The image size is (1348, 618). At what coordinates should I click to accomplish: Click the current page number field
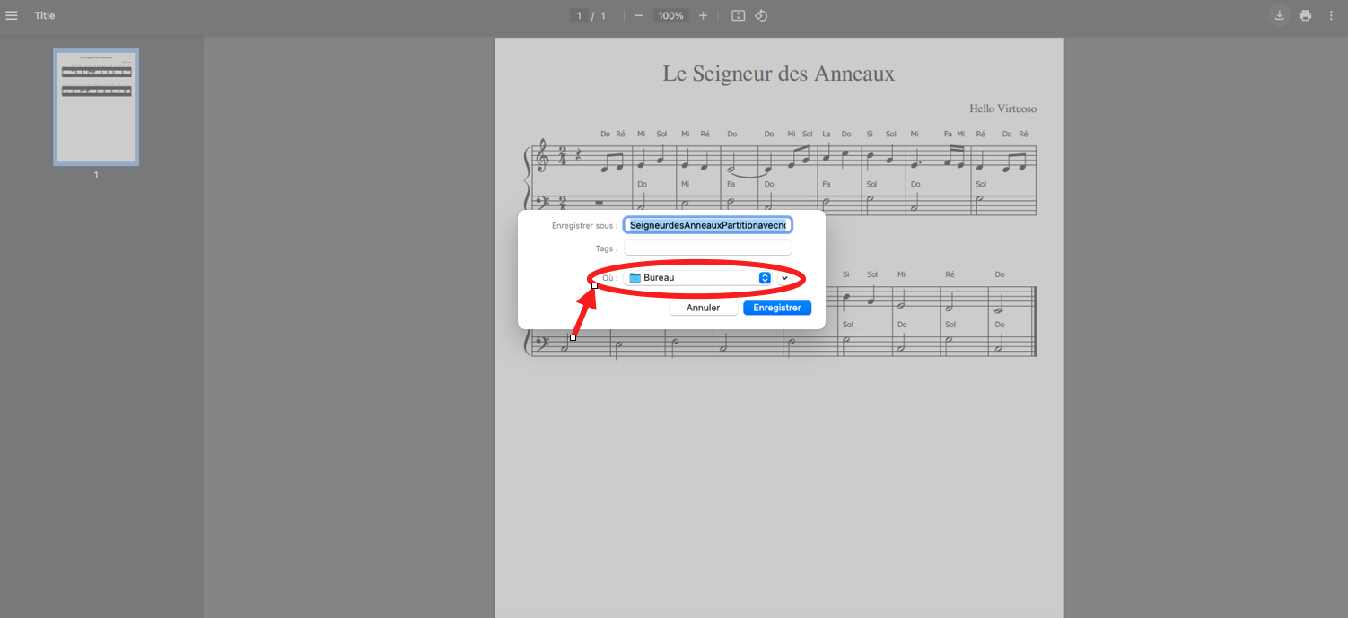(580, 15)
